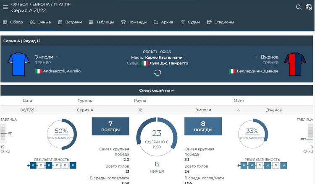
Task: Click the Архив folder icon
Action: [x=156, y=22]
